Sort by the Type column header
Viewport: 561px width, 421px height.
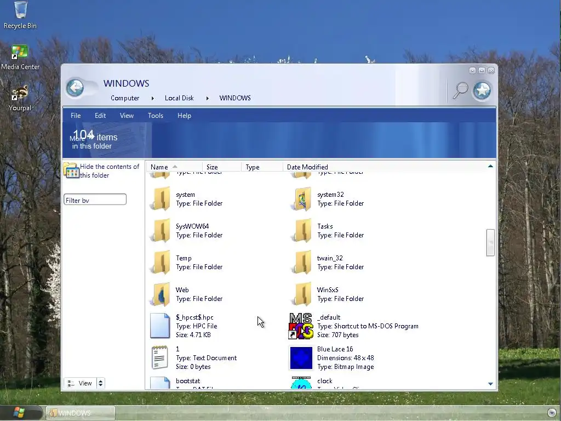tap(261, 167)
